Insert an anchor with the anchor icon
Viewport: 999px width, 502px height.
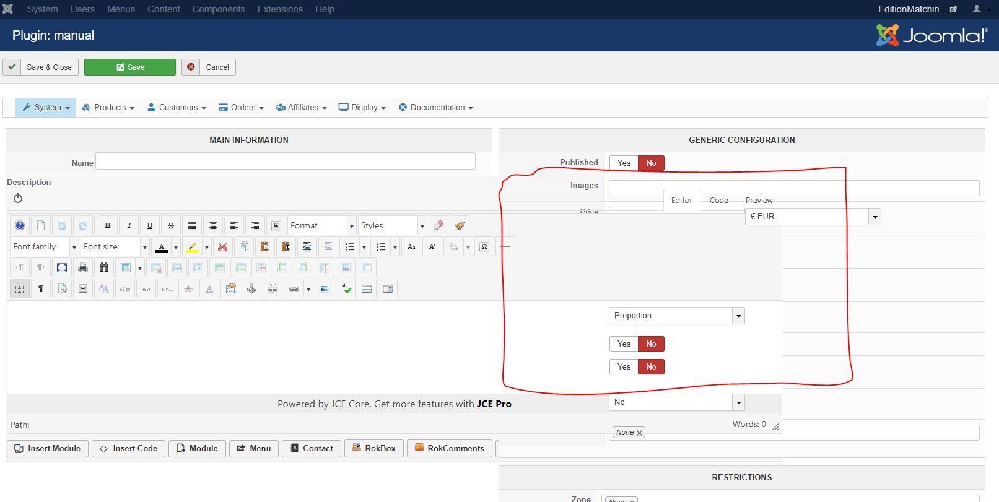coord(251,288)
